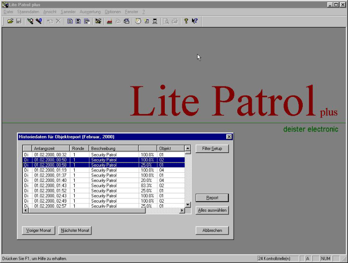Click the Ronde column header
The image size is (348, 263).
pyautogui.click(x=79, y=148)
